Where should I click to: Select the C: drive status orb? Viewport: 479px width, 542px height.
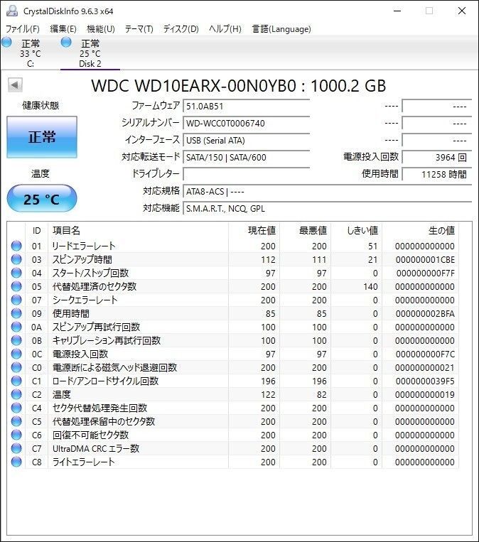coord(6,43)
